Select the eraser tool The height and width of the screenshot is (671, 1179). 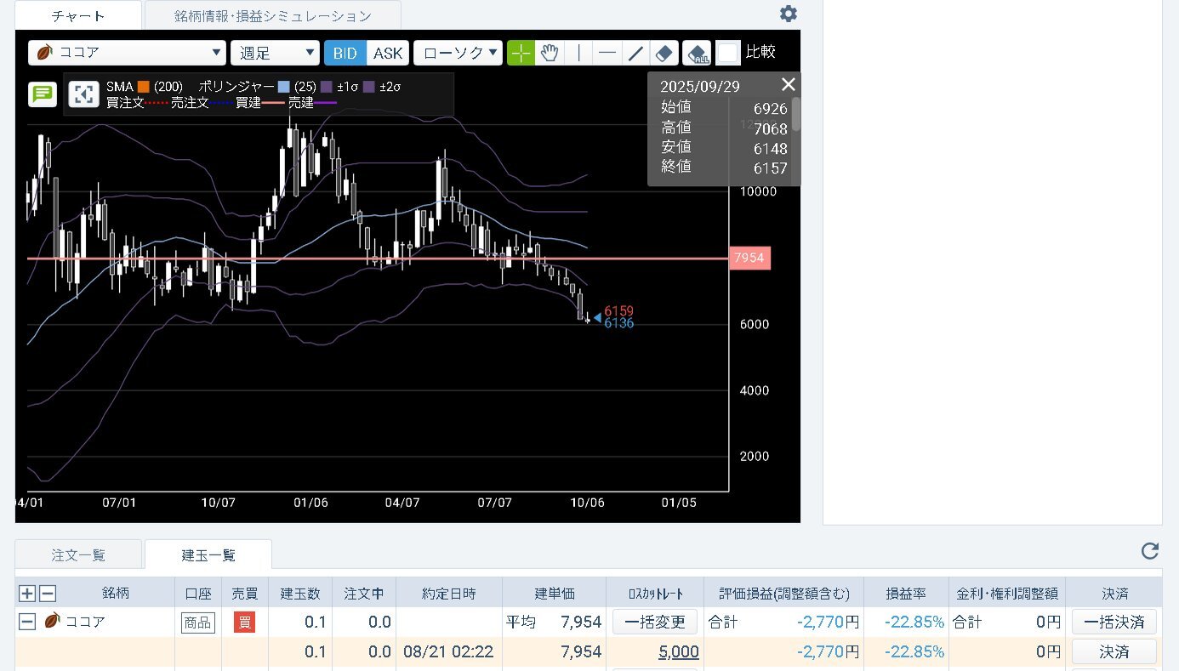pyautogui.click(x=664, y=53)
